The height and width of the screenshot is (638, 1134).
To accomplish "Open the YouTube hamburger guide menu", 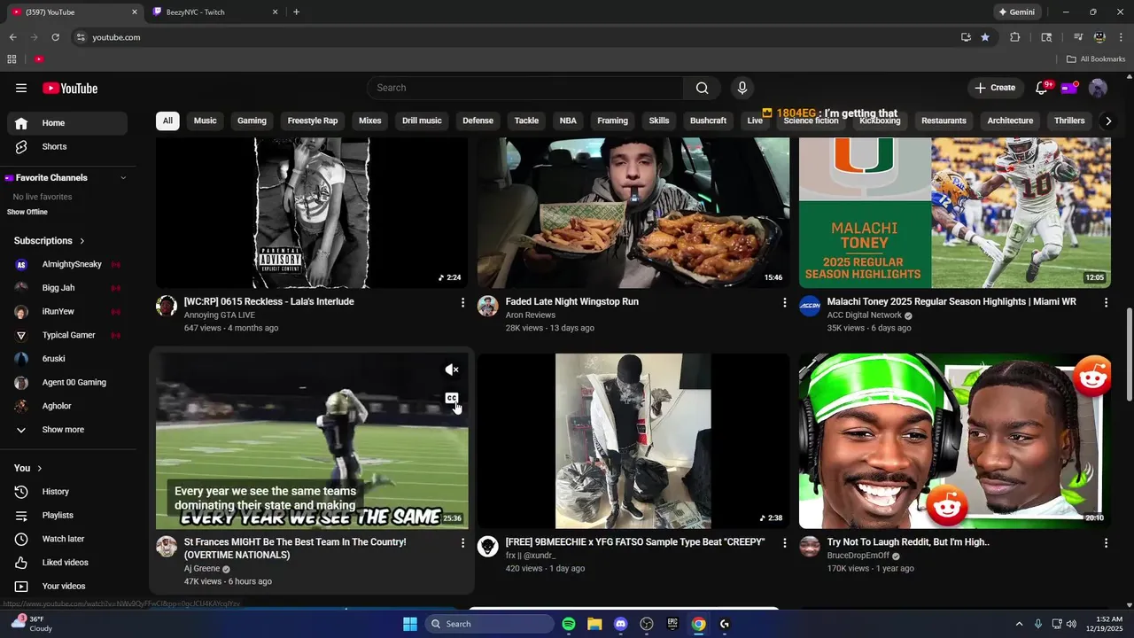I will [21, 88].
